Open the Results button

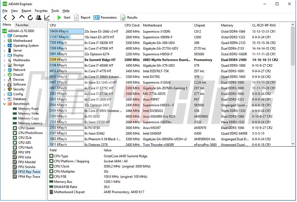(x=129, y=17)
